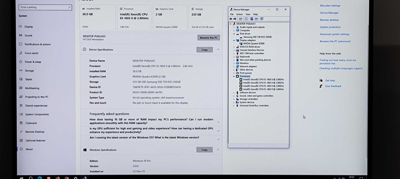Select Print queues in Device Manager

(246, 73)
